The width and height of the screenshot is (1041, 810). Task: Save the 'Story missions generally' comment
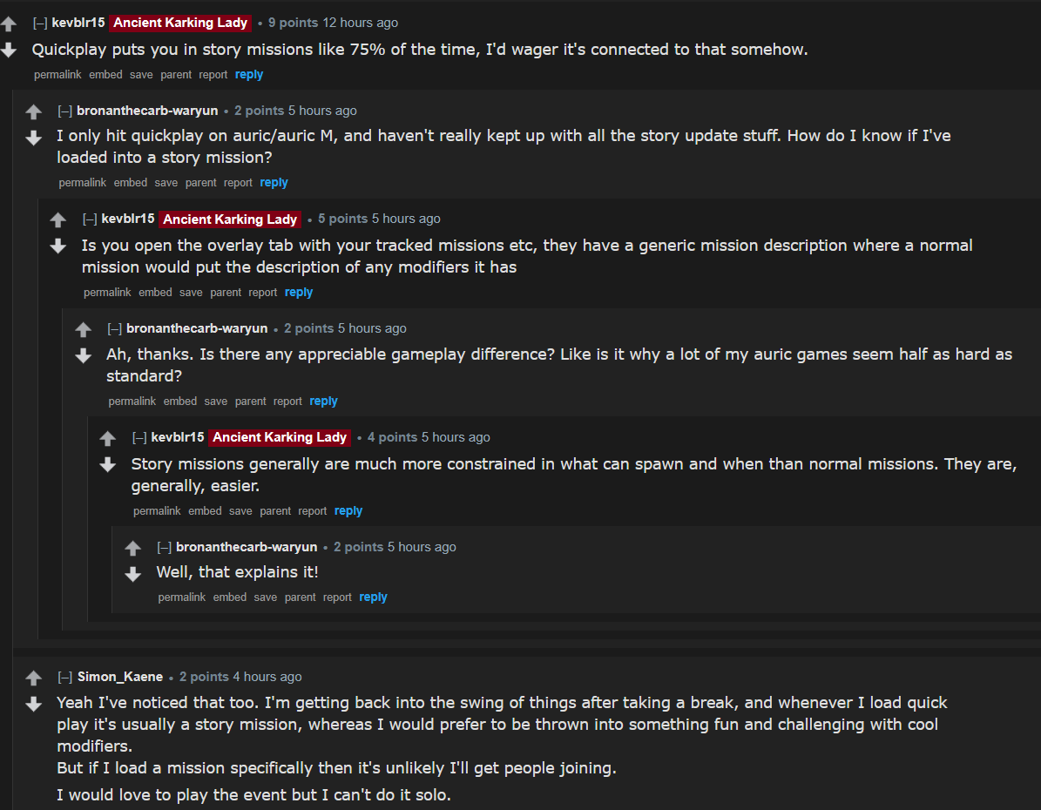240,511
